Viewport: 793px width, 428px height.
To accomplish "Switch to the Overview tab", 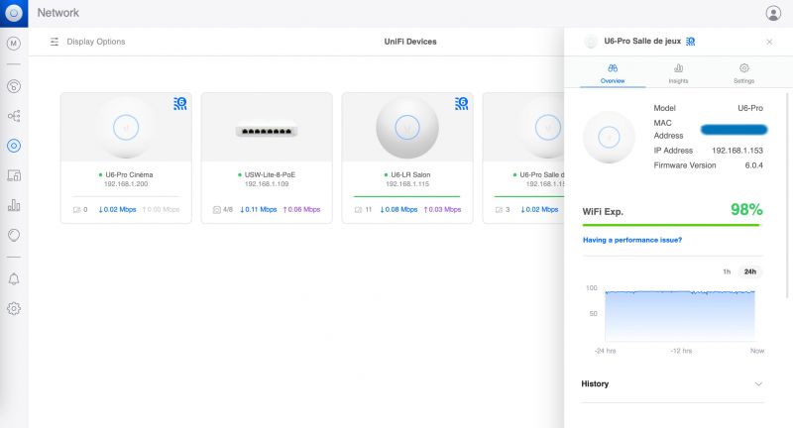I will [x=613, y=73].
